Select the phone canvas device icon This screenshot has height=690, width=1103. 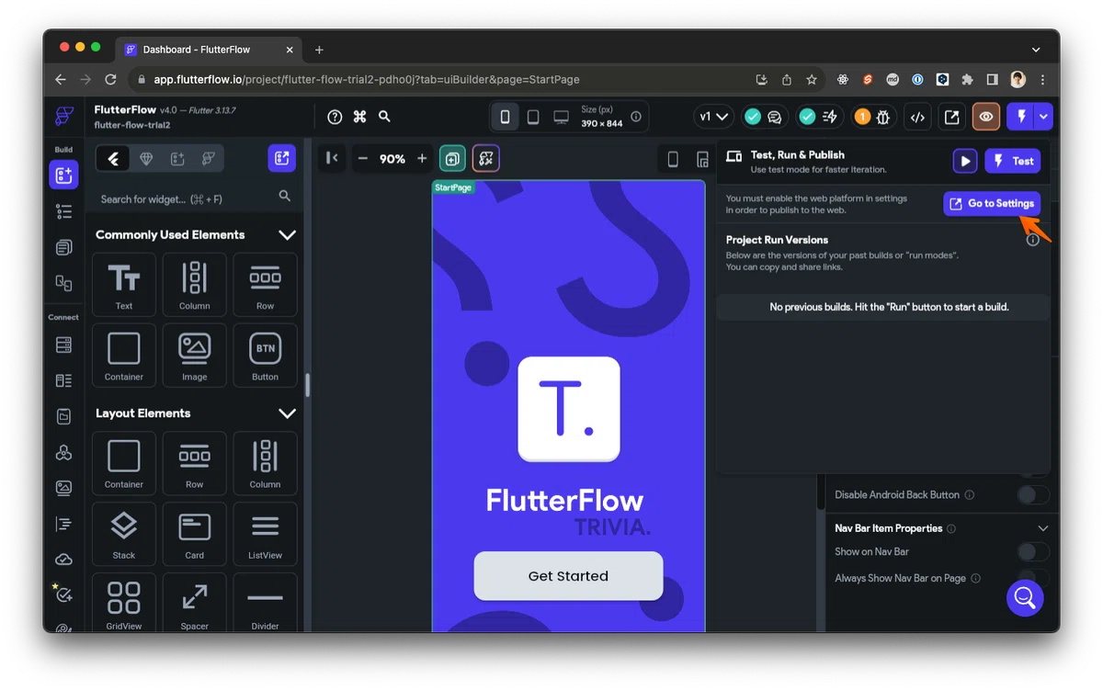505,117
